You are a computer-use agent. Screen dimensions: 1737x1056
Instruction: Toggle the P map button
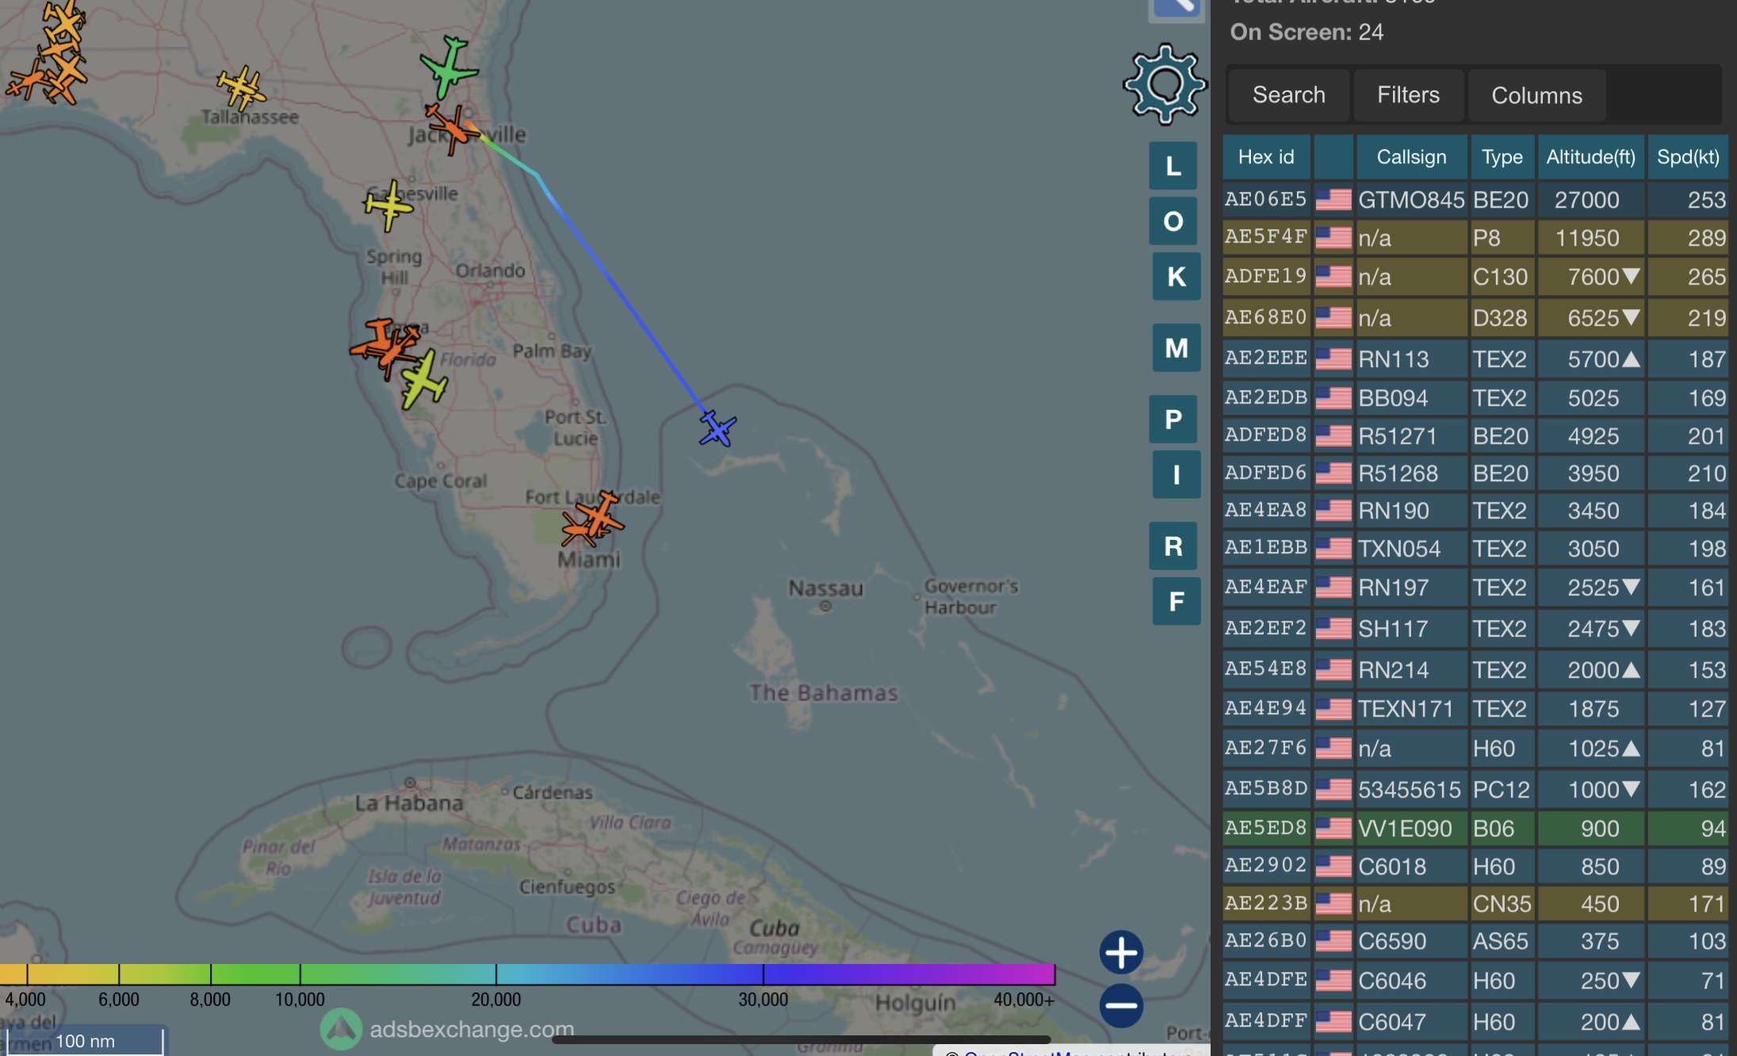(1173, 419)
